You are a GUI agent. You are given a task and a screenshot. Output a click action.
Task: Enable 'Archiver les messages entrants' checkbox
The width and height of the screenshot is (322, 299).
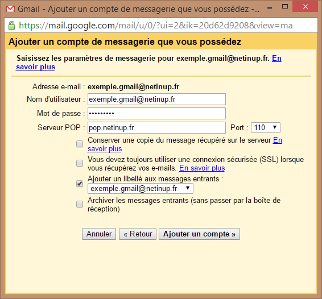click(80, 205)
